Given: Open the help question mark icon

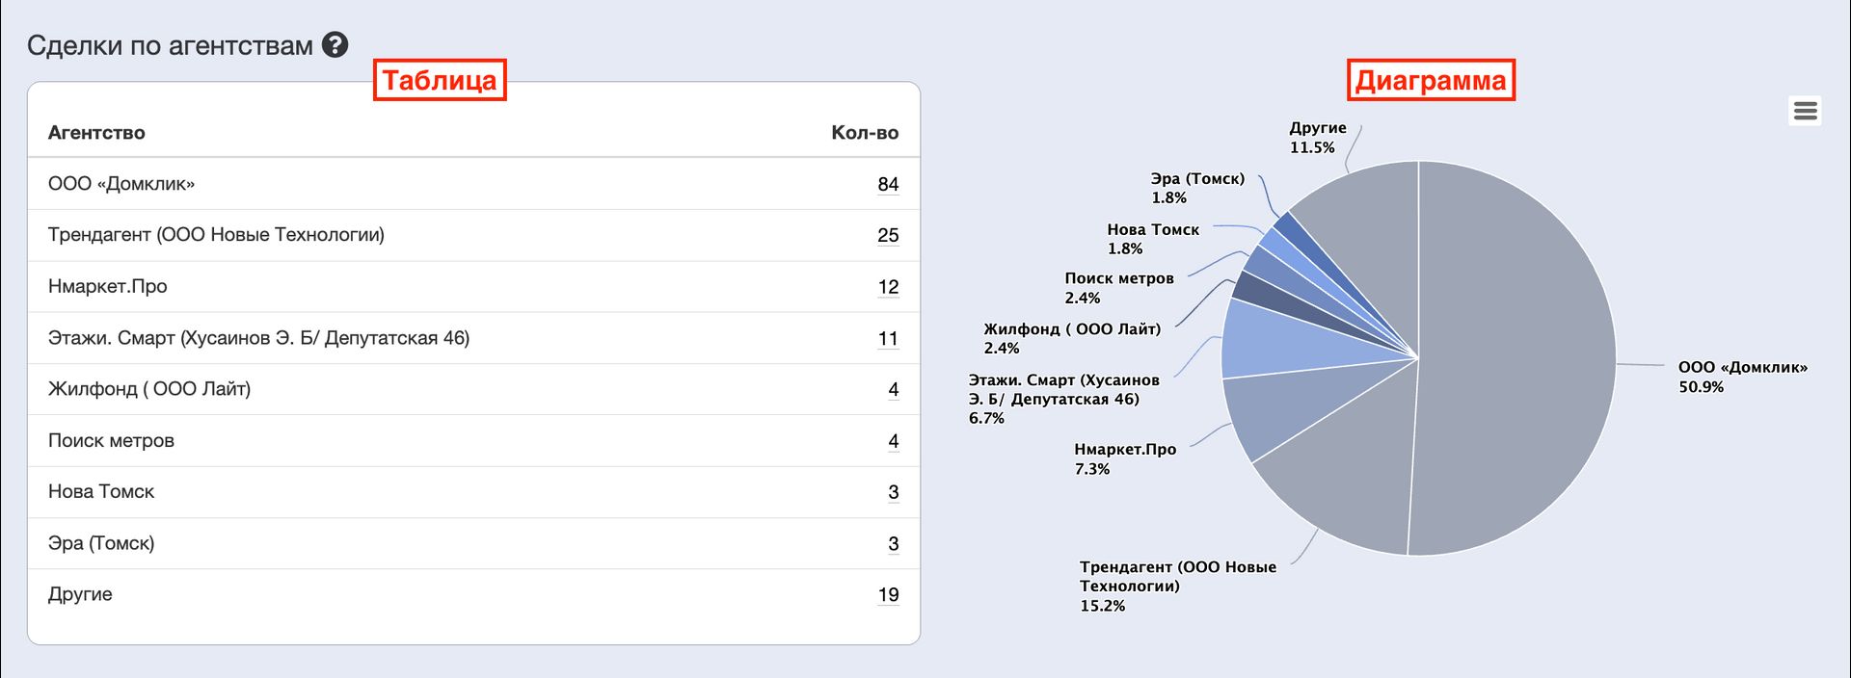Looking at the screenshot, I should 335,44.
